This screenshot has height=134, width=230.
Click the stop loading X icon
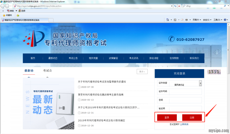pos(179,6)
